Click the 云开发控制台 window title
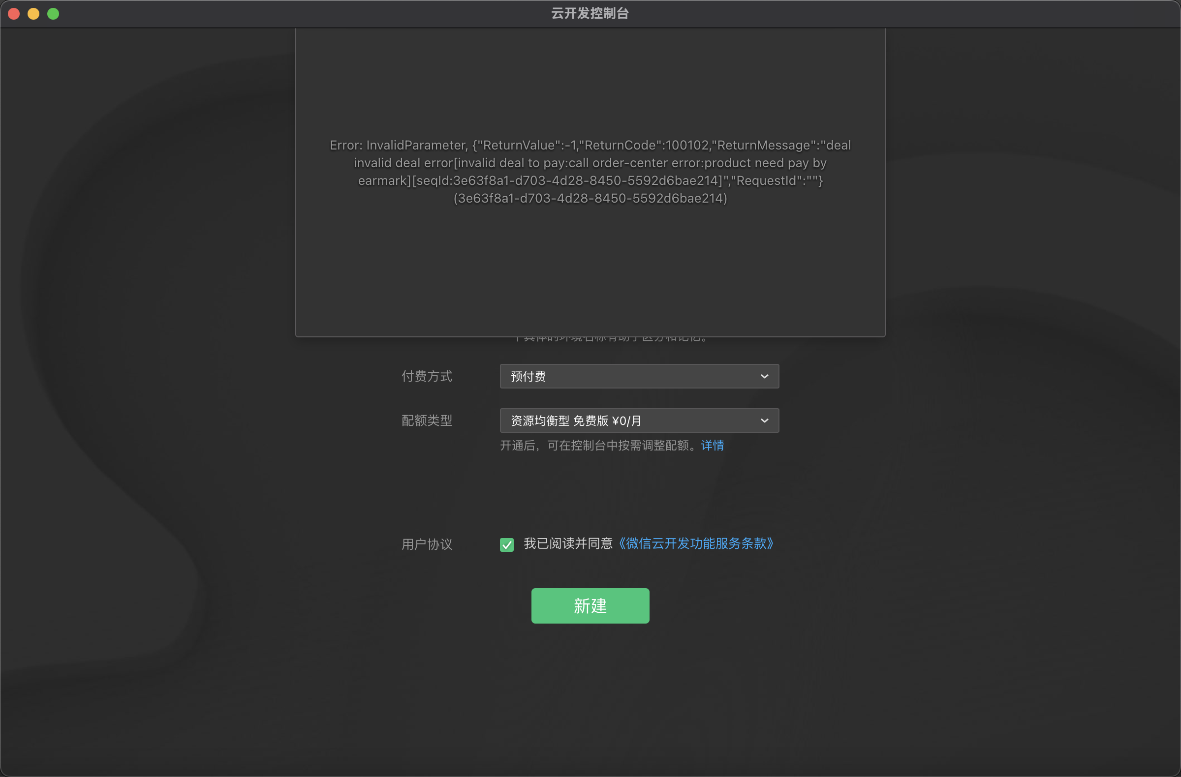This screenshot has width=1181, height=777. (590, 13)
